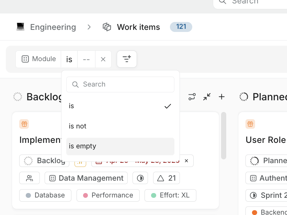
Task: Open the Module value '--' dropdown
Action: point(86,59)
